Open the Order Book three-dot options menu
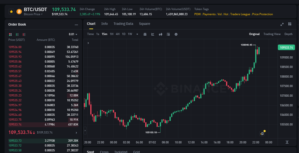The height and width of the screenshot is (153, 299). 76,25
